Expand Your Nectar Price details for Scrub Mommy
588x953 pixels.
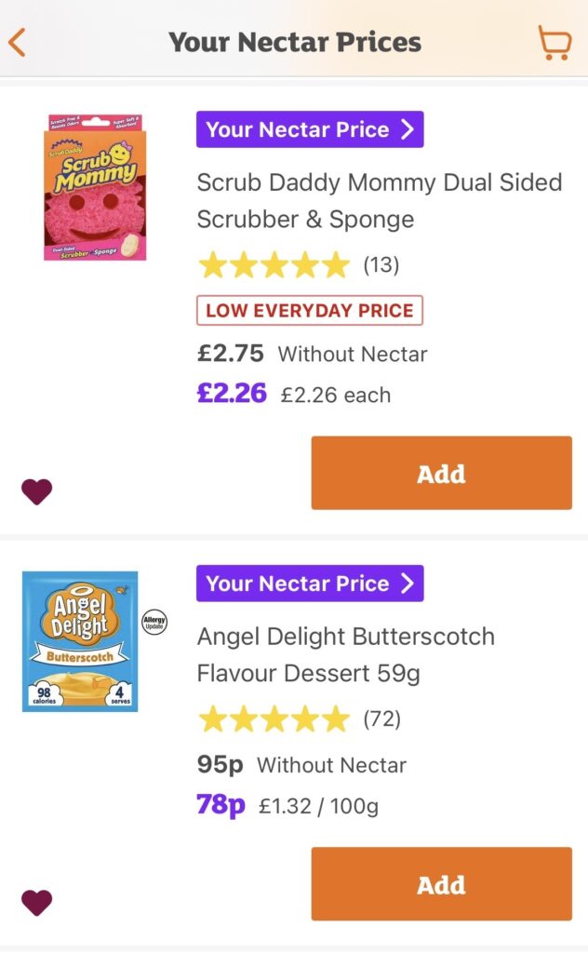tap(311, 129)
